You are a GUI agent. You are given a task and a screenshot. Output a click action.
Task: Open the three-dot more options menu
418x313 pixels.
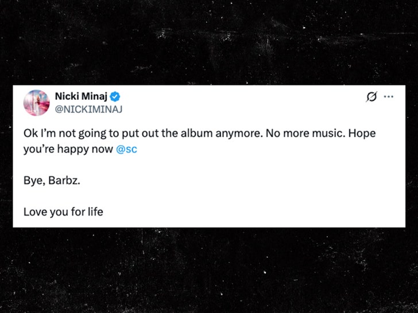pos(389,96)
